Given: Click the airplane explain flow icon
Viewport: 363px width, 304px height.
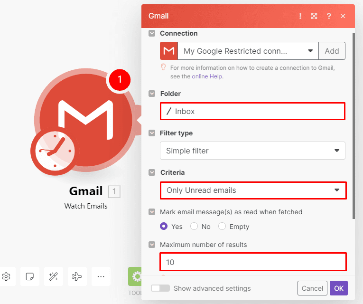Looking at the screenshot, I should pos(77,276).
